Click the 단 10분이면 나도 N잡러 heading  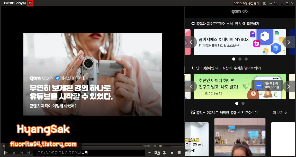226,68
